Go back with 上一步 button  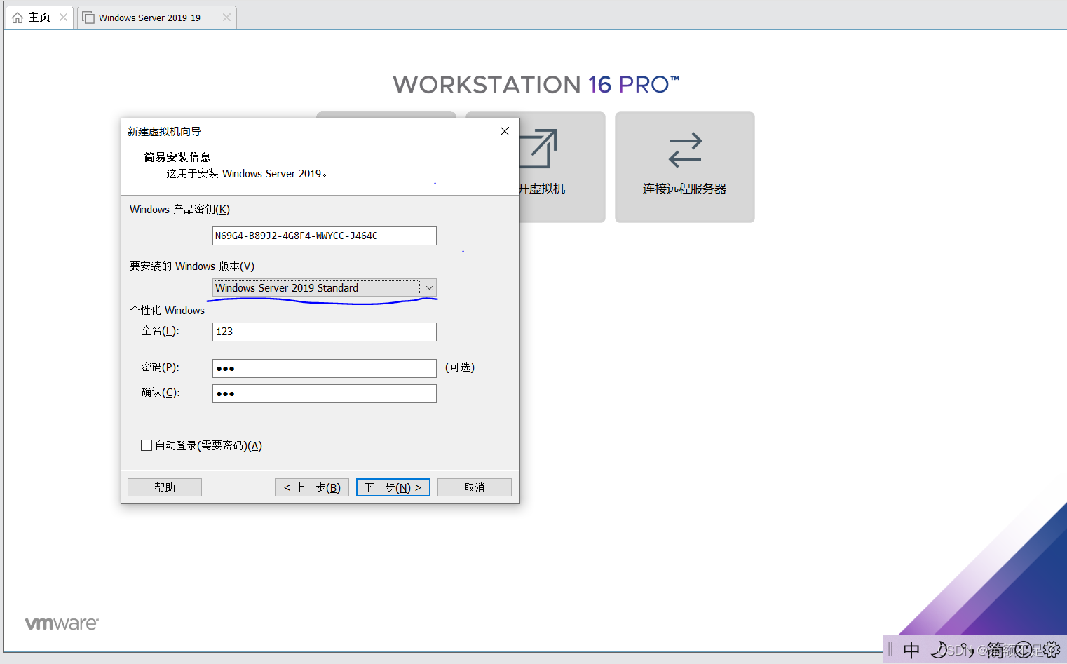click(312, 487)
